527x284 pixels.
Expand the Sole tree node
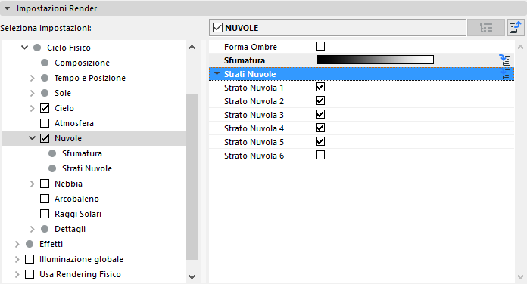(33, 93)
